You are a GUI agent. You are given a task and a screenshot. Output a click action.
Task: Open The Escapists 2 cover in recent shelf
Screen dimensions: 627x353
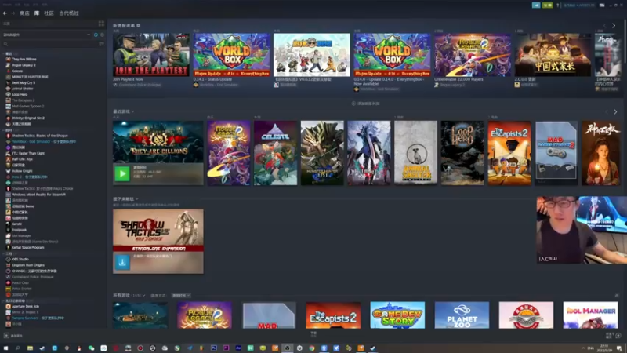509,153
